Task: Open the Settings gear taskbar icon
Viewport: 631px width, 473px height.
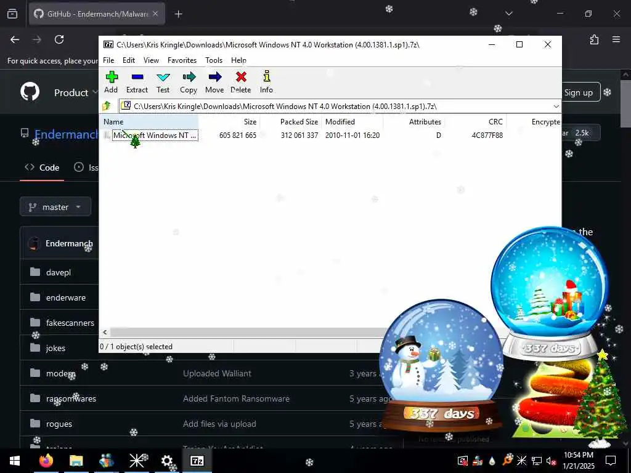Action: tap(167, 461)
